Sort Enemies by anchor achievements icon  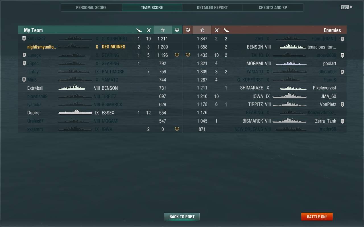pos(188,30)
